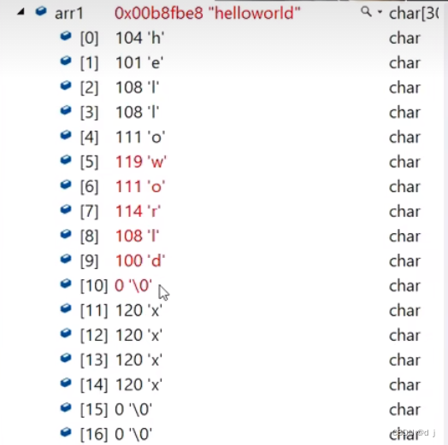Click the cube icon of element [9]
Viewport: 448px width, 445px height.
pyautogui.click(x=66, y=259)
